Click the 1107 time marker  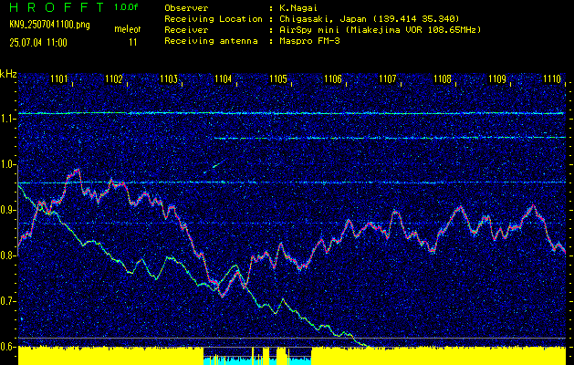(388, 78)
